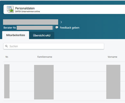Select the second employee row in the list

[64, 76]
